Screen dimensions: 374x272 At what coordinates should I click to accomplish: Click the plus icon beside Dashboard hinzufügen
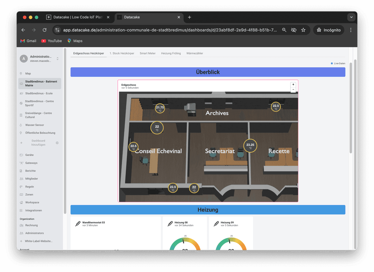pos(21,143)
